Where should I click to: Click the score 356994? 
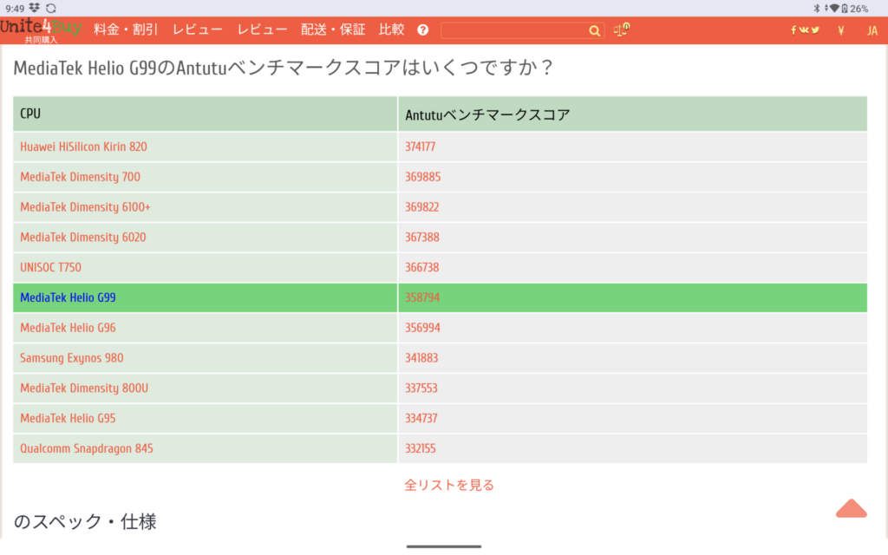[x=422, y=327]
